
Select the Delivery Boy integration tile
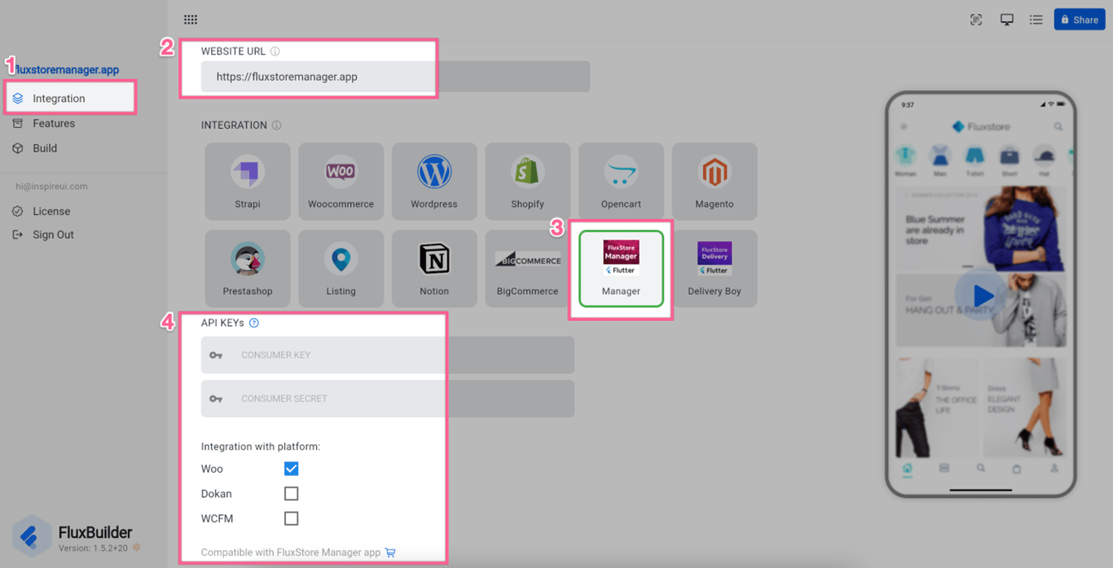pos(715,269)
